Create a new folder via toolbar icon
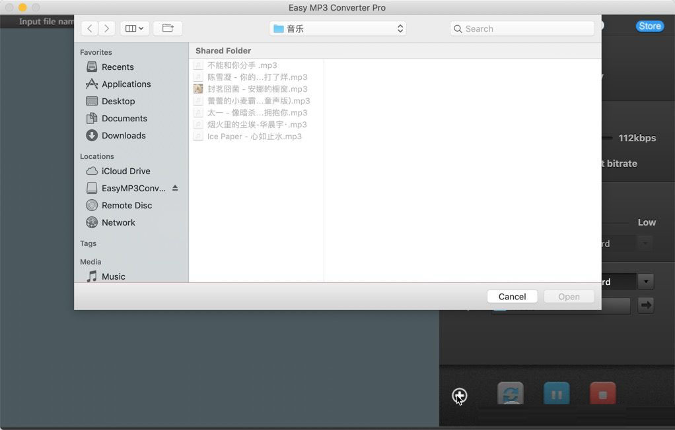675x430 pixels. click(x=168, y=28)
